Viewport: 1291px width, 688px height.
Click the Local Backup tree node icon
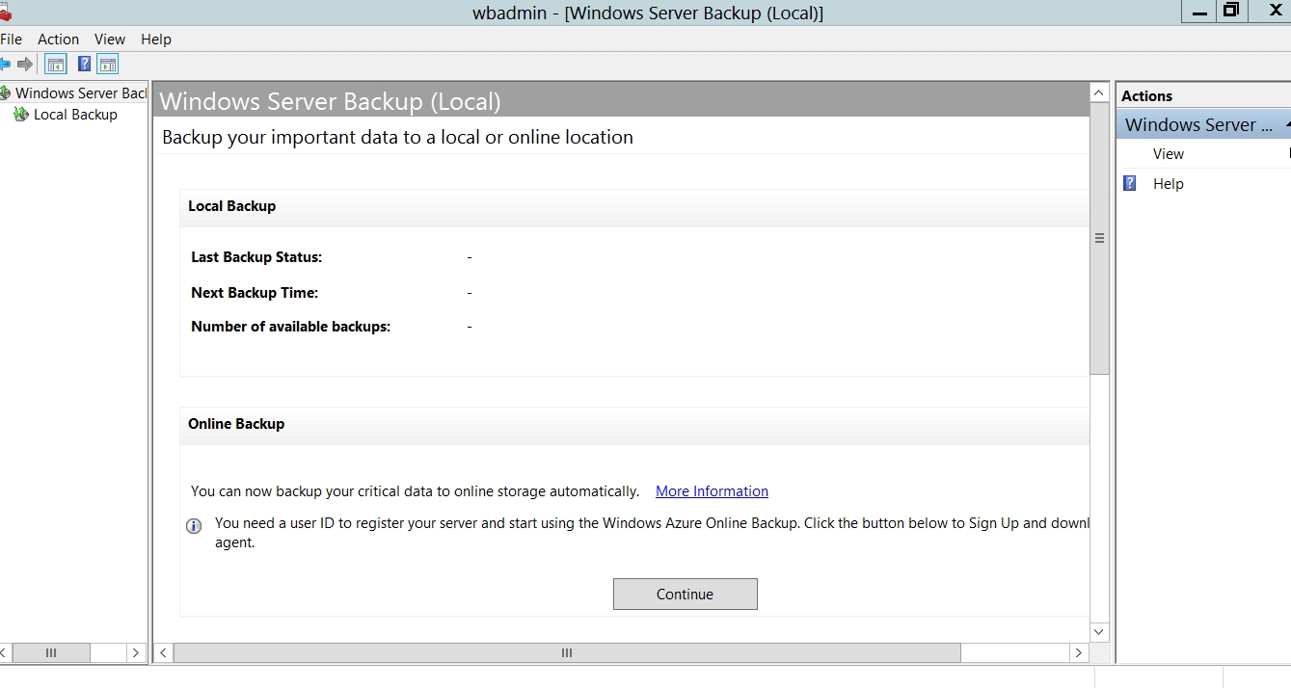point(21,115)
